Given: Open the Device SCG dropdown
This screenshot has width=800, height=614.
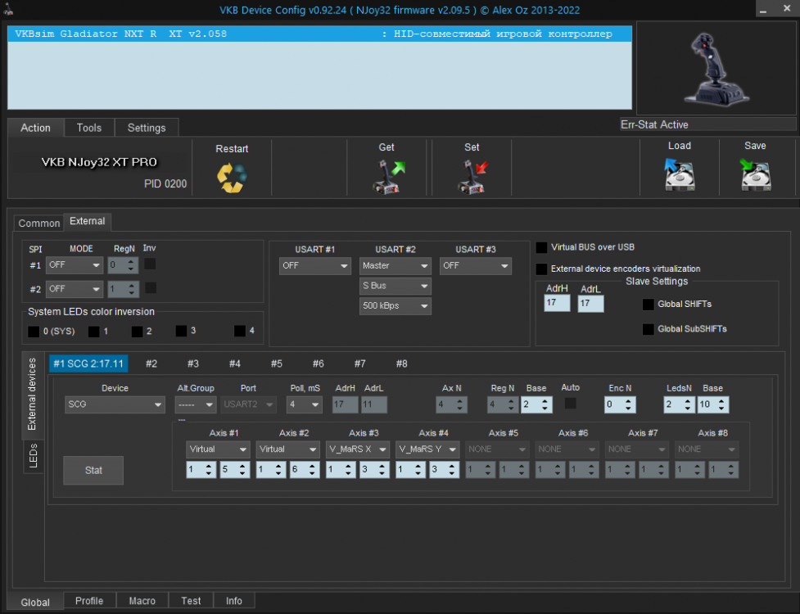Looking at the screenshot, I should pyautogui.click(x=115, y=404).
